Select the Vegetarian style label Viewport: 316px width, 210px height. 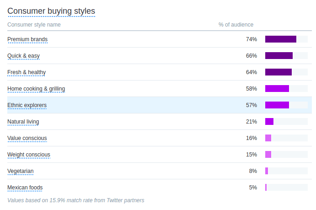coord(21,171)
